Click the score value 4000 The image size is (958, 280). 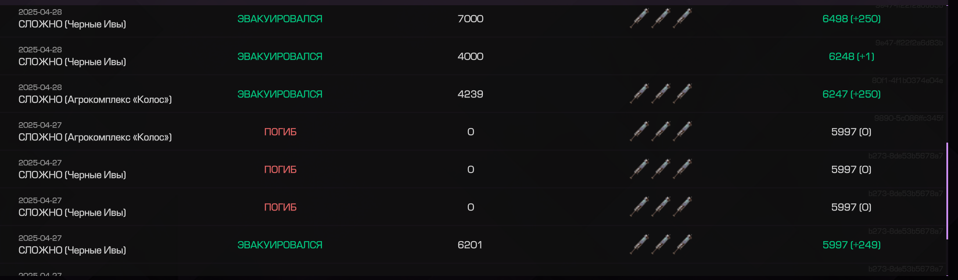[471, 56]
